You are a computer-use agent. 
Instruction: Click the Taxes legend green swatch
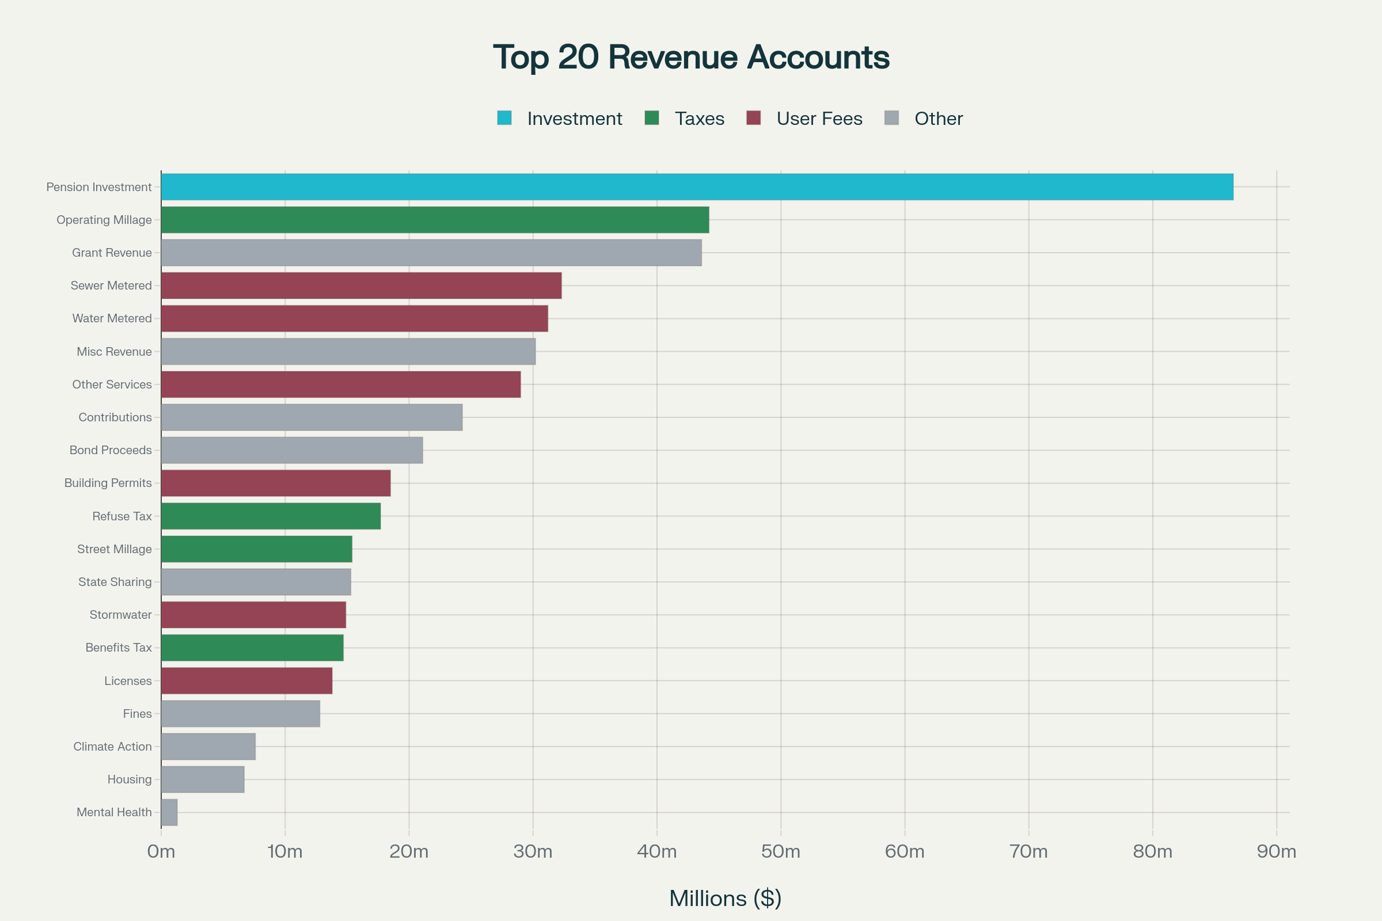[652, 118]
